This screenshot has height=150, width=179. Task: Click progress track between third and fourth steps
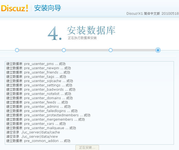(x=134, y=50)
